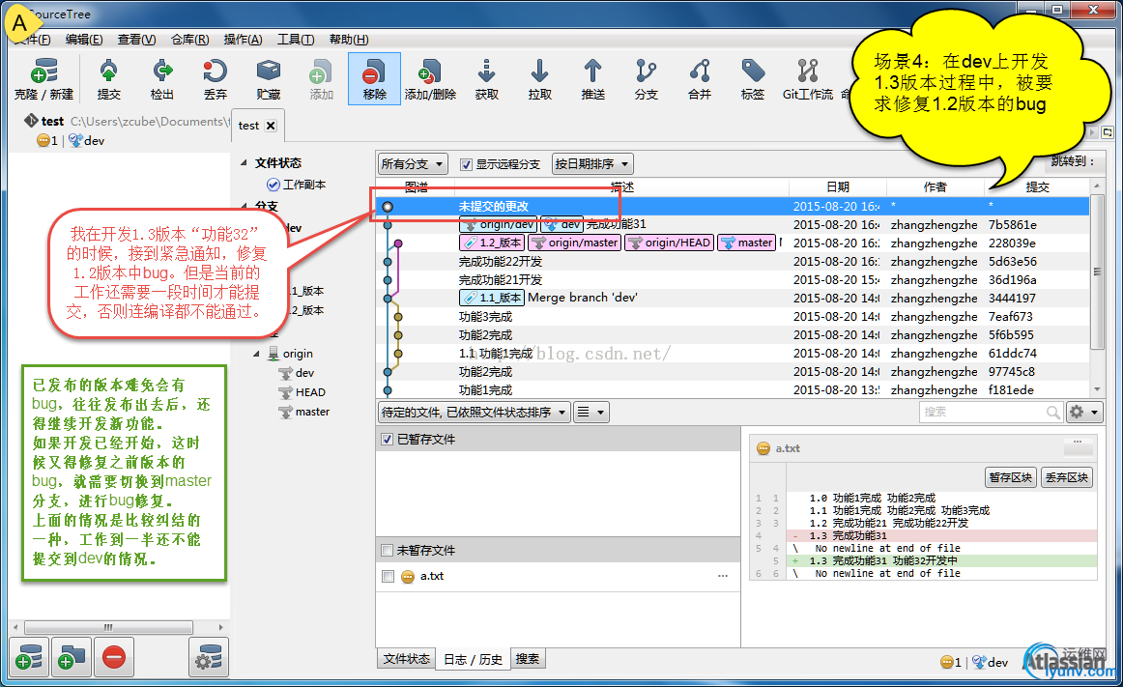The height and width of the screenshot is (687, 1123).
Task: Open the pending files sort order dropdown
Action: coord(475,412)
